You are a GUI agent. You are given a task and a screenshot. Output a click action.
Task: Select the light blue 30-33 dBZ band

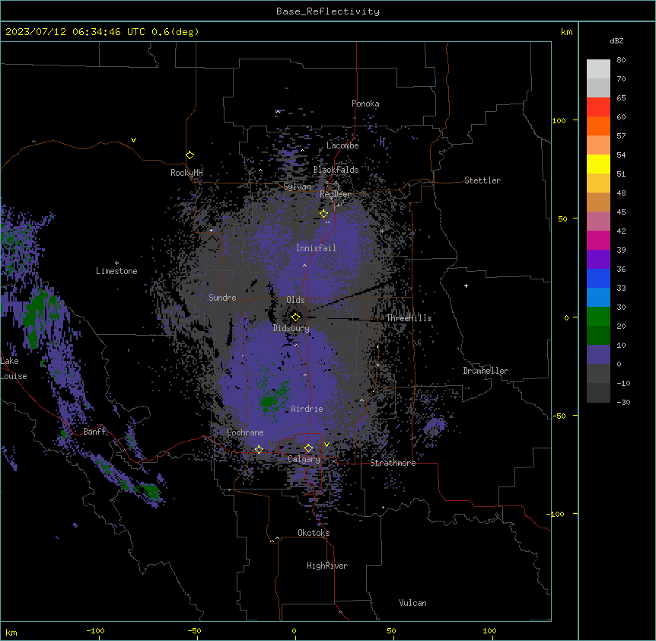pos(598,298)
